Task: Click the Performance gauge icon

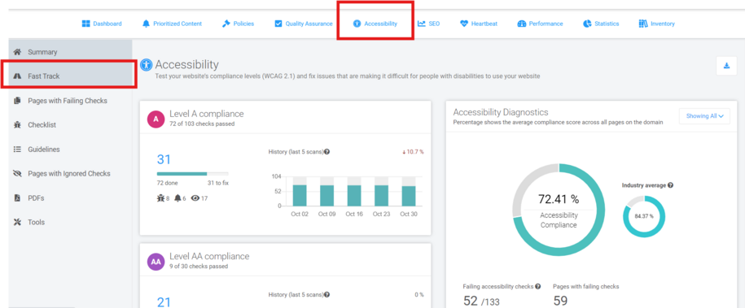Action: coord(522,24)
